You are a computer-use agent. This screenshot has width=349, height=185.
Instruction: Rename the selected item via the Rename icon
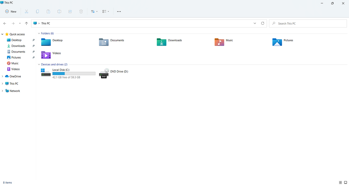59,11
